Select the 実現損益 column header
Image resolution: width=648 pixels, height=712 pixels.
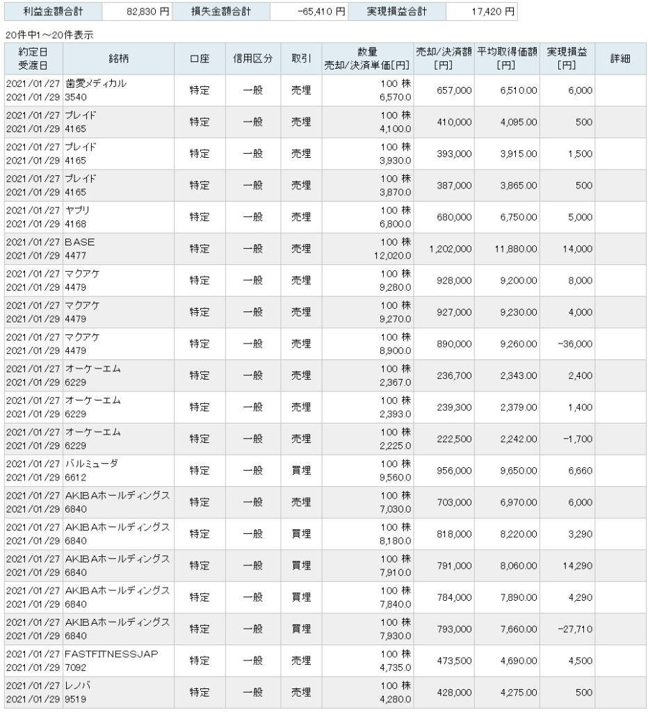tap(567, 58)
